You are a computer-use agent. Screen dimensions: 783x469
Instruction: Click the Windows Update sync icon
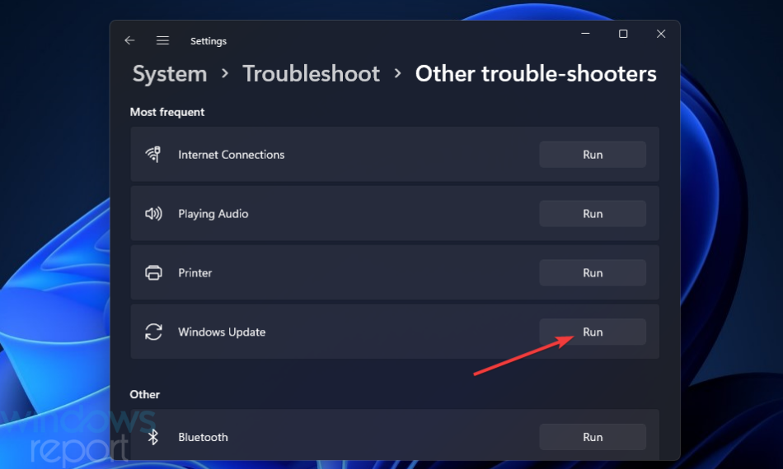(153, 332)
